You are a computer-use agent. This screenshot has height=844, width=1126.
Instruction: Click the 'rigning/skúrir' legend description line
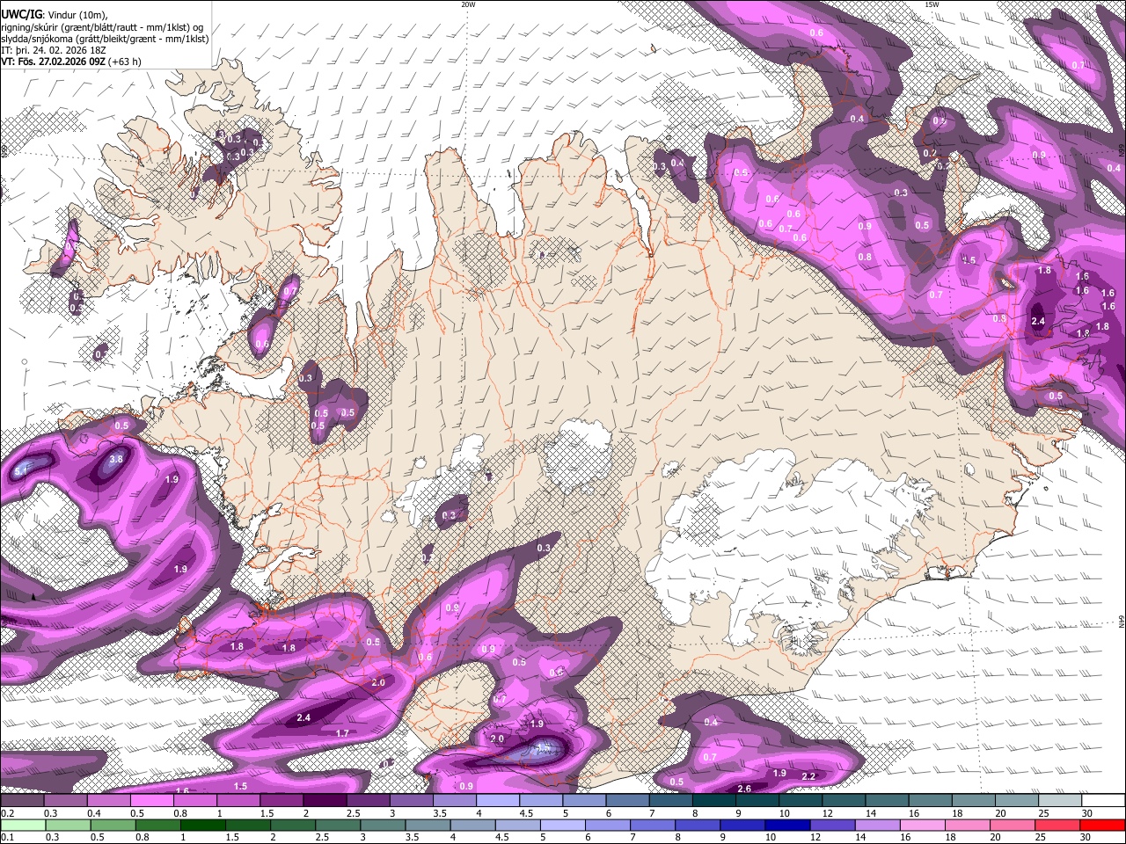pos(103,27)
